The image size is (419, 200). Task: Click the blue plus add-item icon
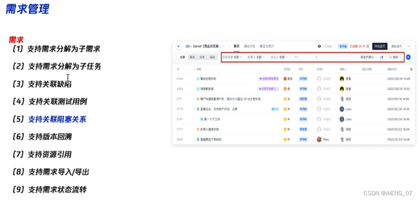pyautogui.click(x=408, y=57)
